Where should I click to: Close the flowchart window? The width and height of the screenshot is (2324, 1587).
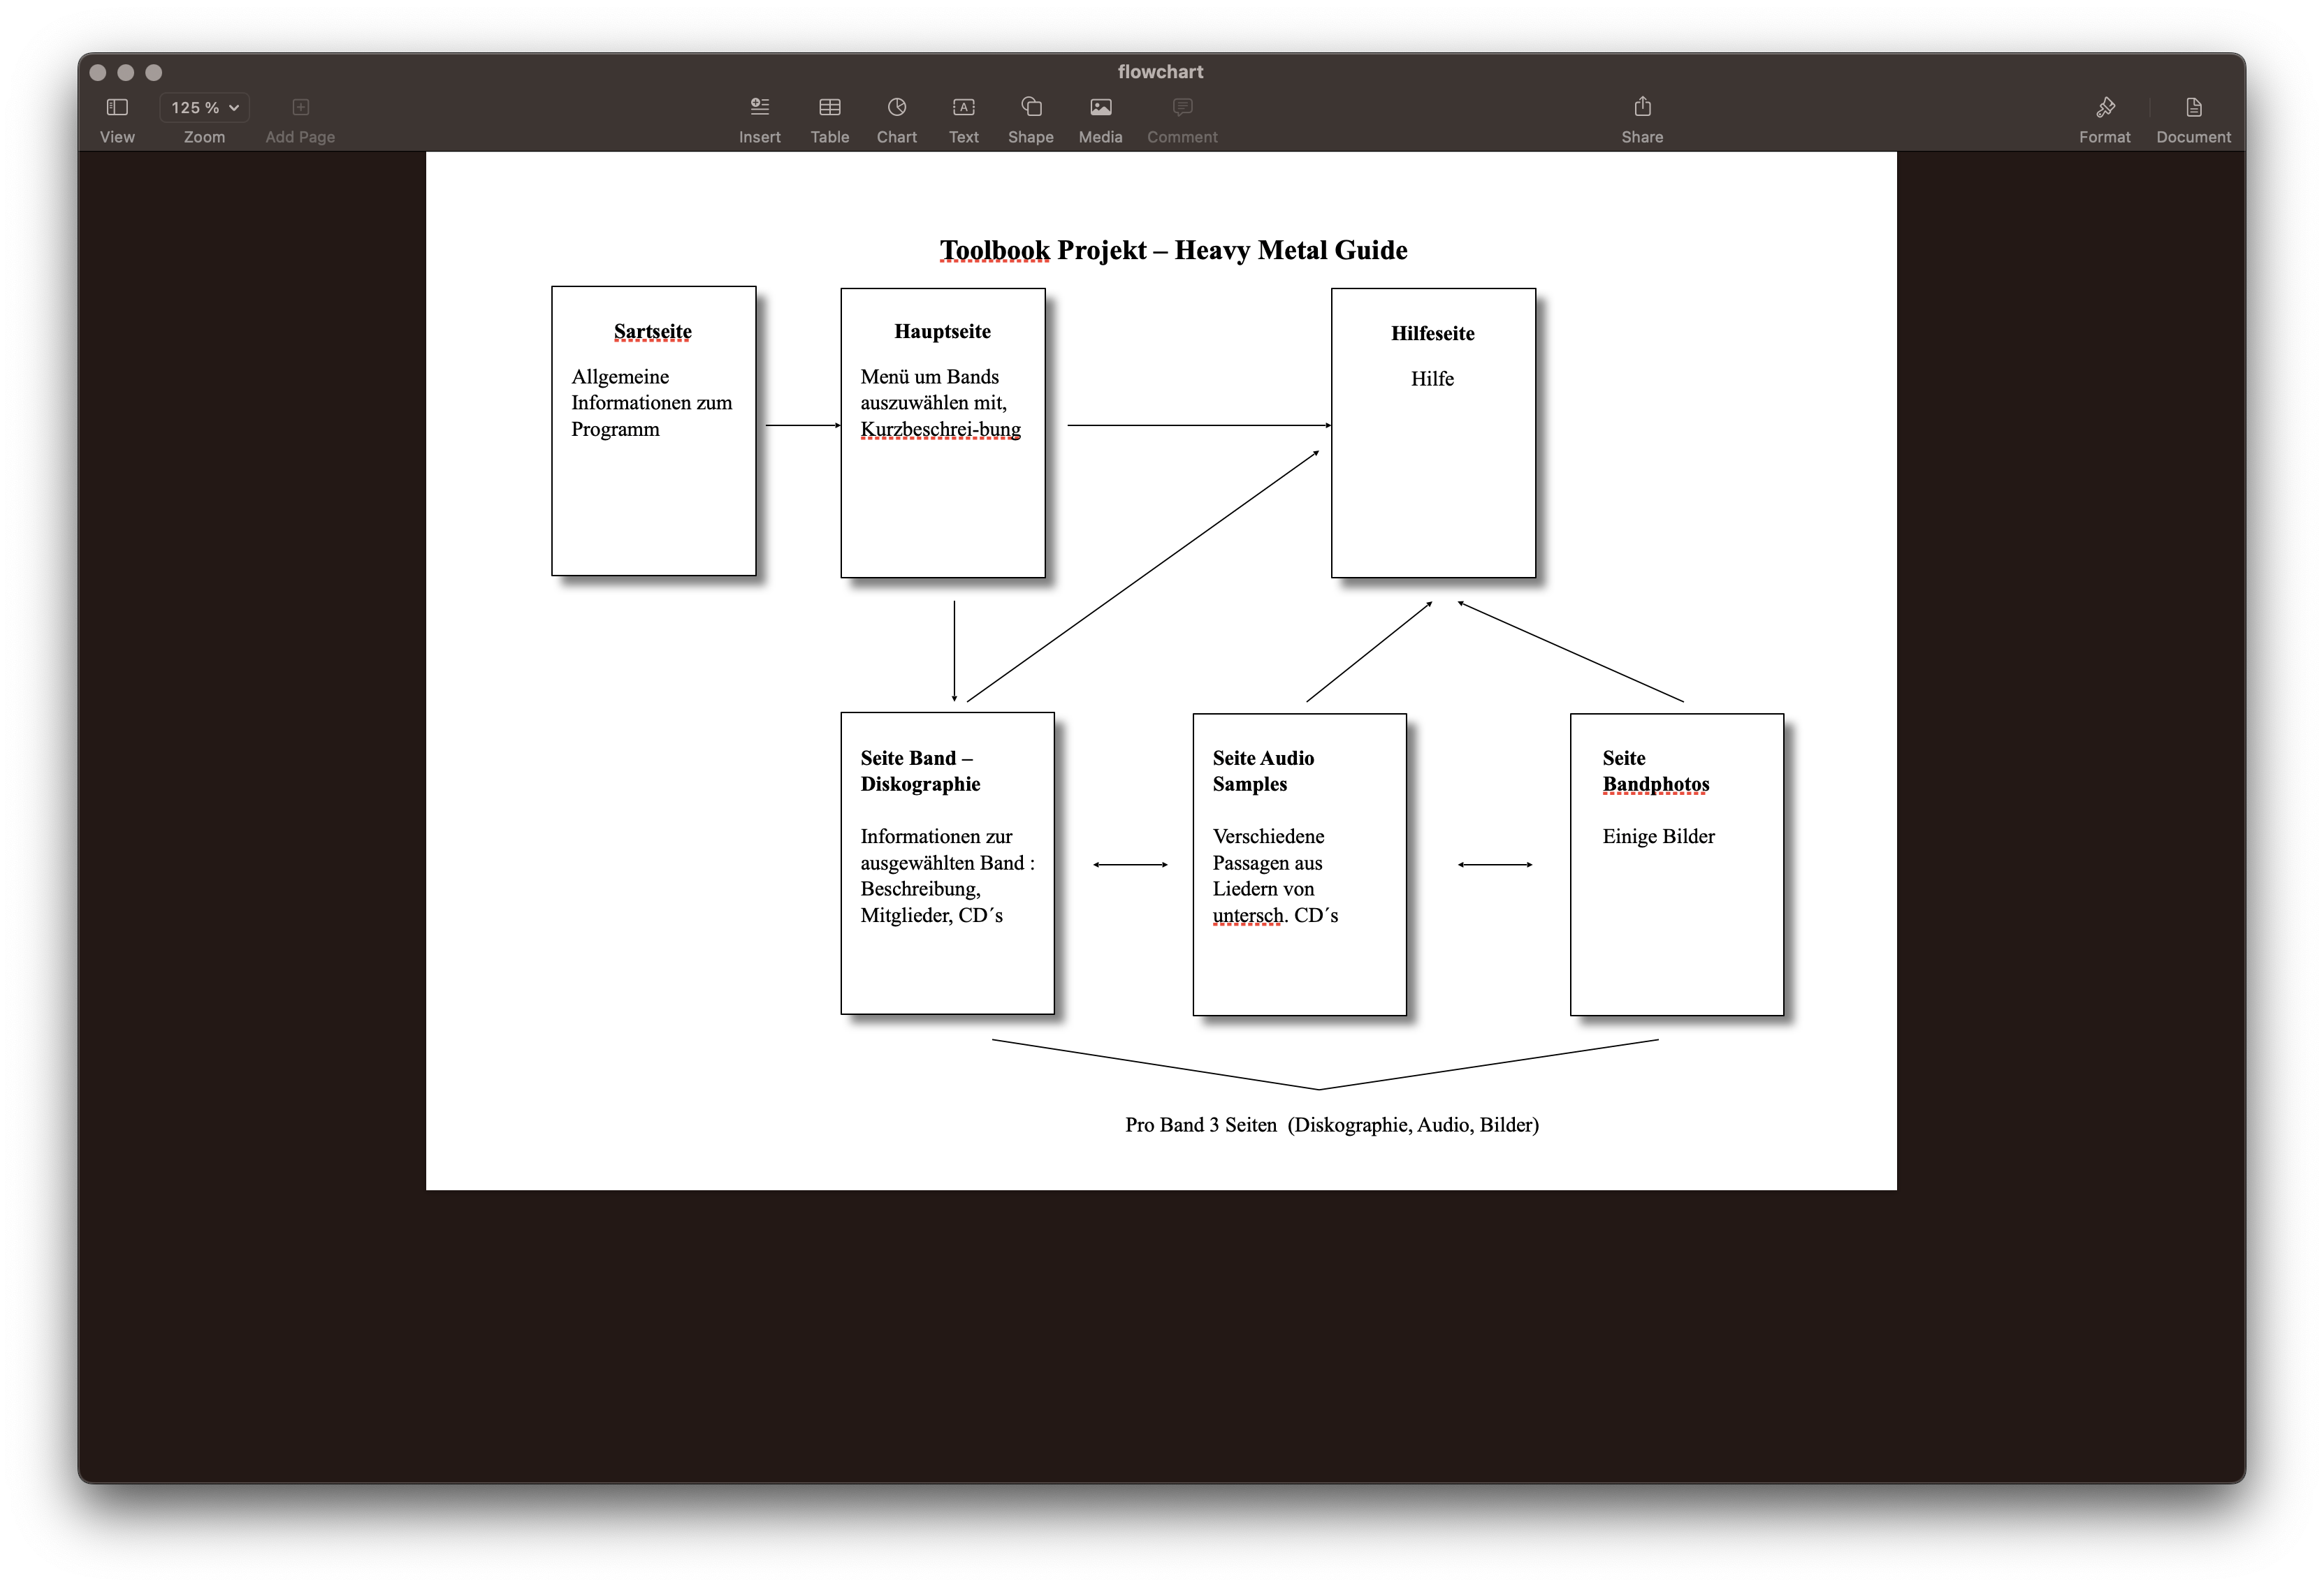(98, 72)
